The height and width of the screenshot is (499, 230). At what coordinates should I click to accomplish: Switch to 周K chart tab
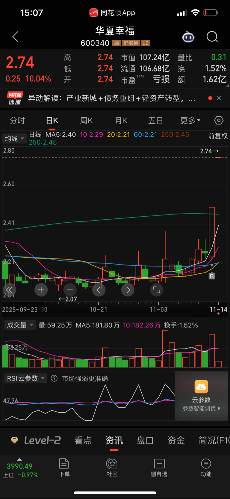pos(87,121)
